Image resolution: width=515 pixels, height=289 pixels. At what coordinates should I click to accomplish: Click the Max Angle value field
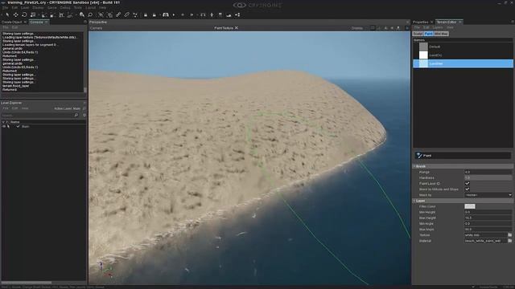(488, 230)
